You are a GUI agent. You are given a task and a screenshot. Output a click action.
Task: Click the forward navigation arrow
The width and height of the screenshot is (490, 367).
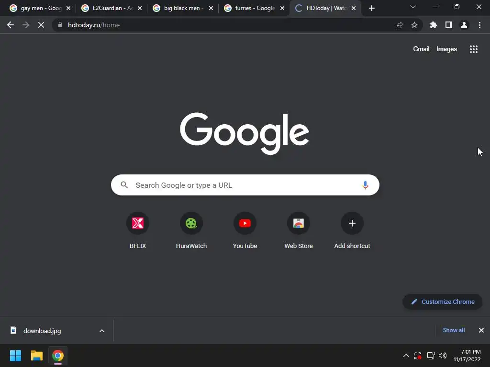click(x=26, y=25)
